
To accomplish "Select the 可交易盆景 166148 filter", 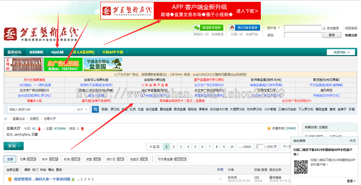I will click(172, 159).
